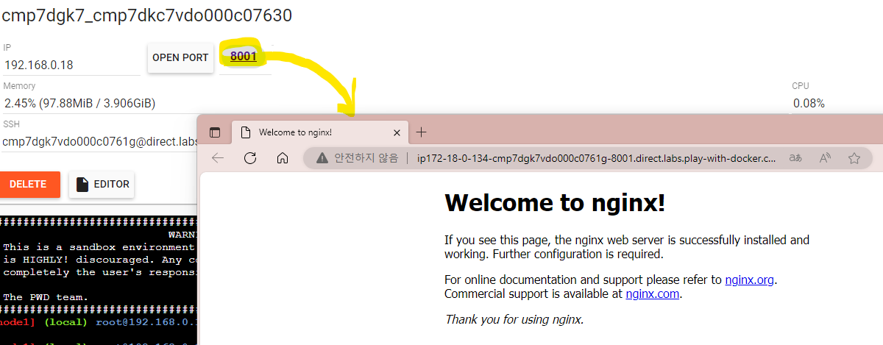This screenshot has width=883, height=345.
Task: Click the browser address bar URL
Action: 596,157
